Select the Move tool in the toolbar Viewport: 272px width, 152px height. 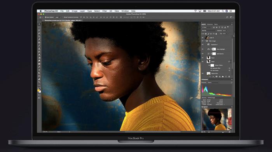(39, 24)
